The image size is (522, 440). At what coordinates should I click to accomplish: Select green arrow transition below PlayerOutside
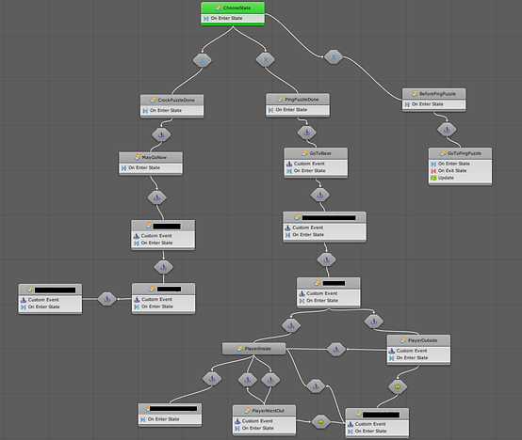click(398, 386)
